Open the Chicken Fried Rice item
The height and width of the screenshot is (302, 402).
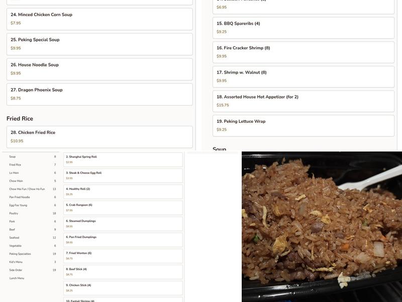[99, 136]
